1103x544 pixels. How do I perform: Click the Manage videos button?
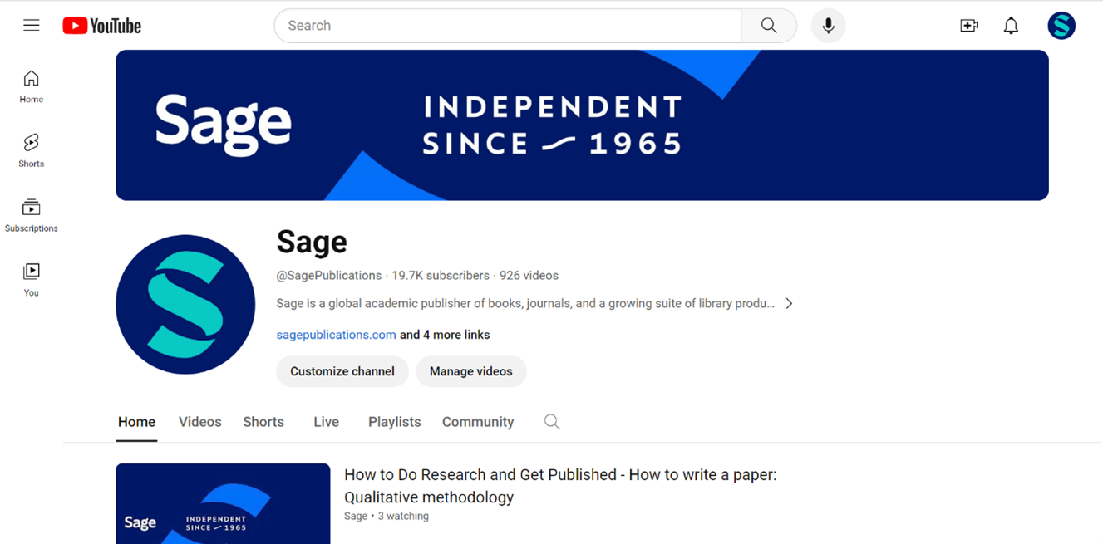click(x=470, y=371)
